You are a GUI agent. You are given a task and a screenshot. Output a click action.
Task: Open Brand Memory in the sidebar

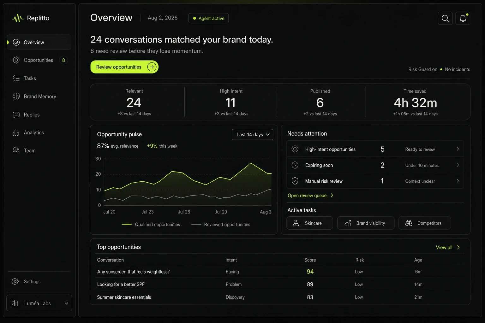(39, 96)
